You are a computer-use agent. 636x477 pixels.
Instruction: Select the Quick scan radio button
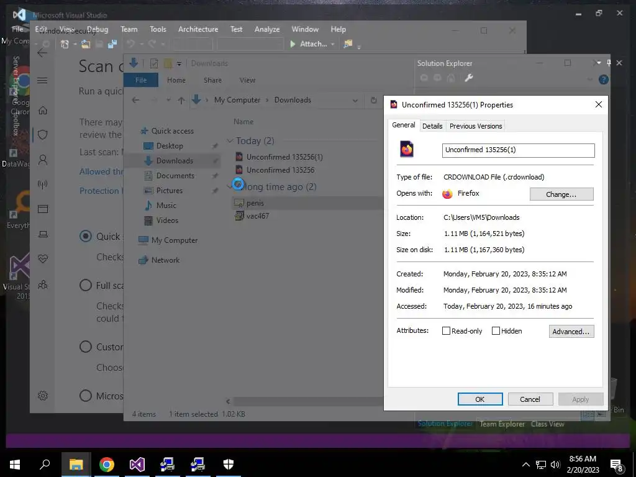pos(86,236)
